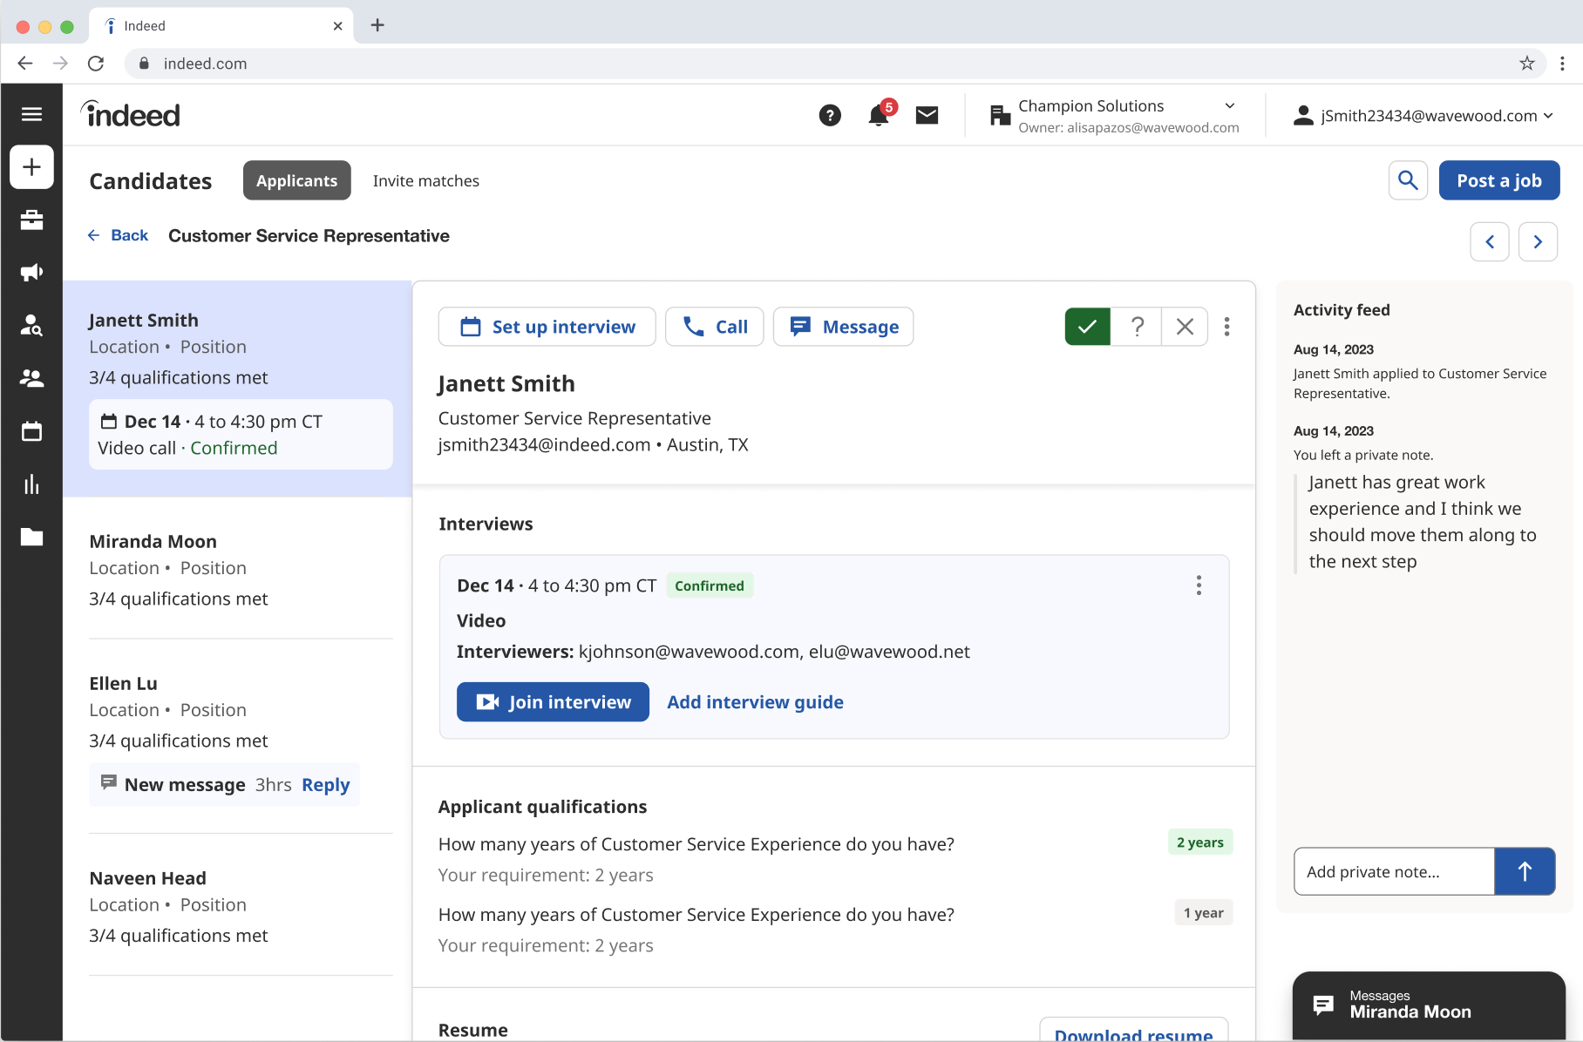Open the help question-mark icon
1583x1042 pixels.
point(829,115)
